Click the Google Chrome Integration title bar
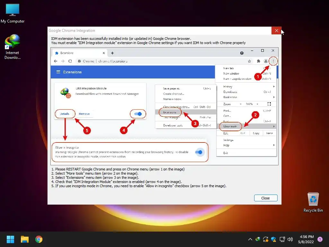 (159, 31)
